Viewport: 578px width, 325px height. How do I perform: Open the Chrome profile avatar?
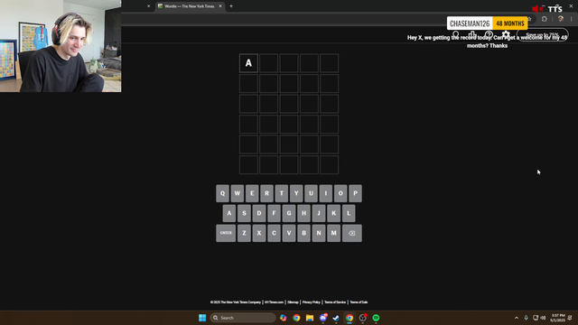coord(561,19)
